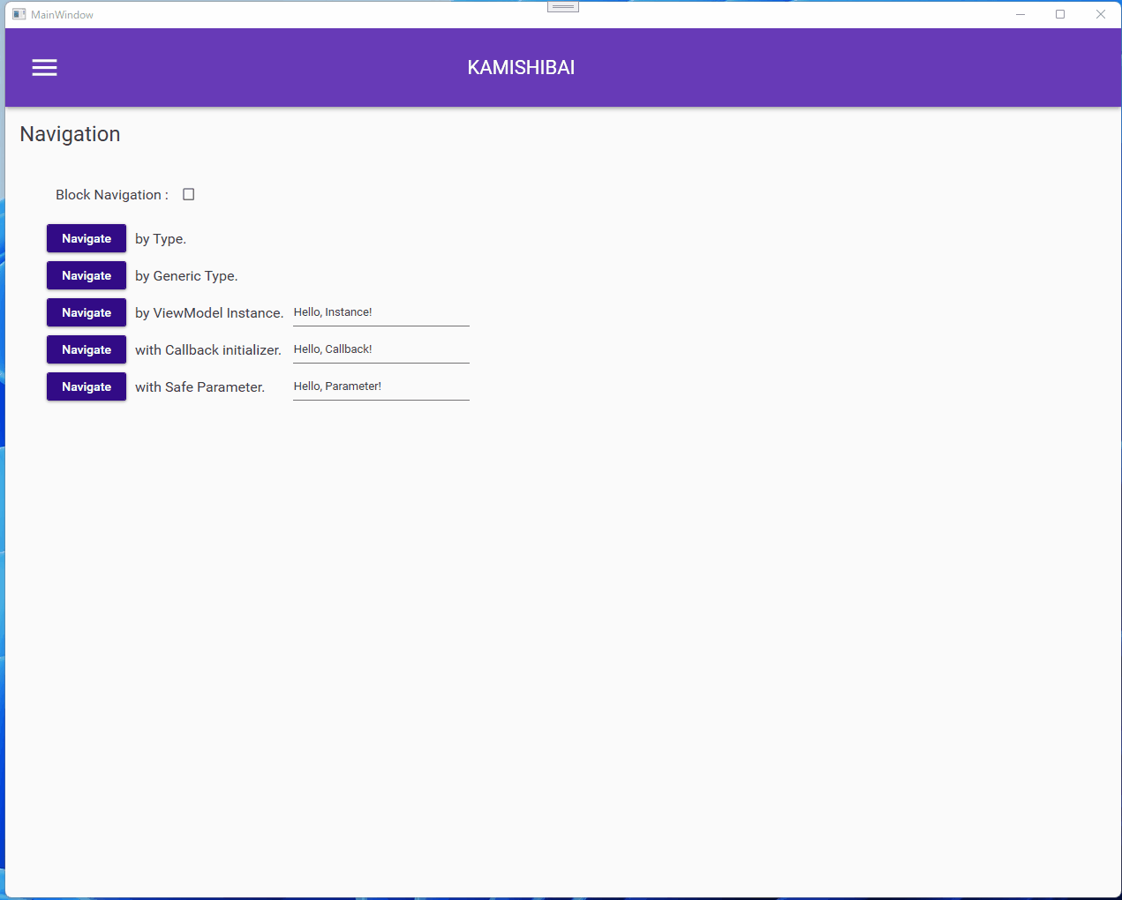Focus the 'Hello, Parameter!' text field
This screenshot has width=1122, height=900.
click(x=381, y=386)
